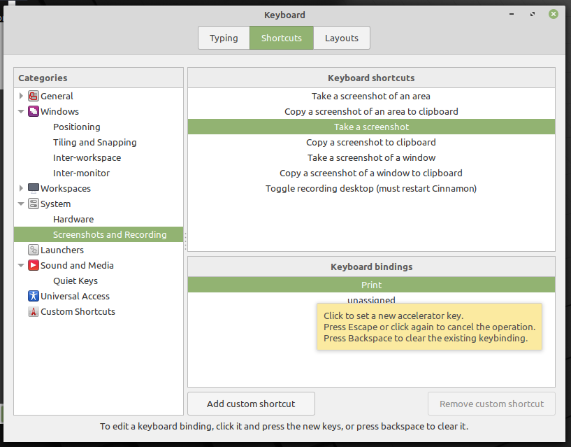This screenshot has height=447, width=571.
Task: Click the Universal Access icon
Action: (x=34, y=297)
